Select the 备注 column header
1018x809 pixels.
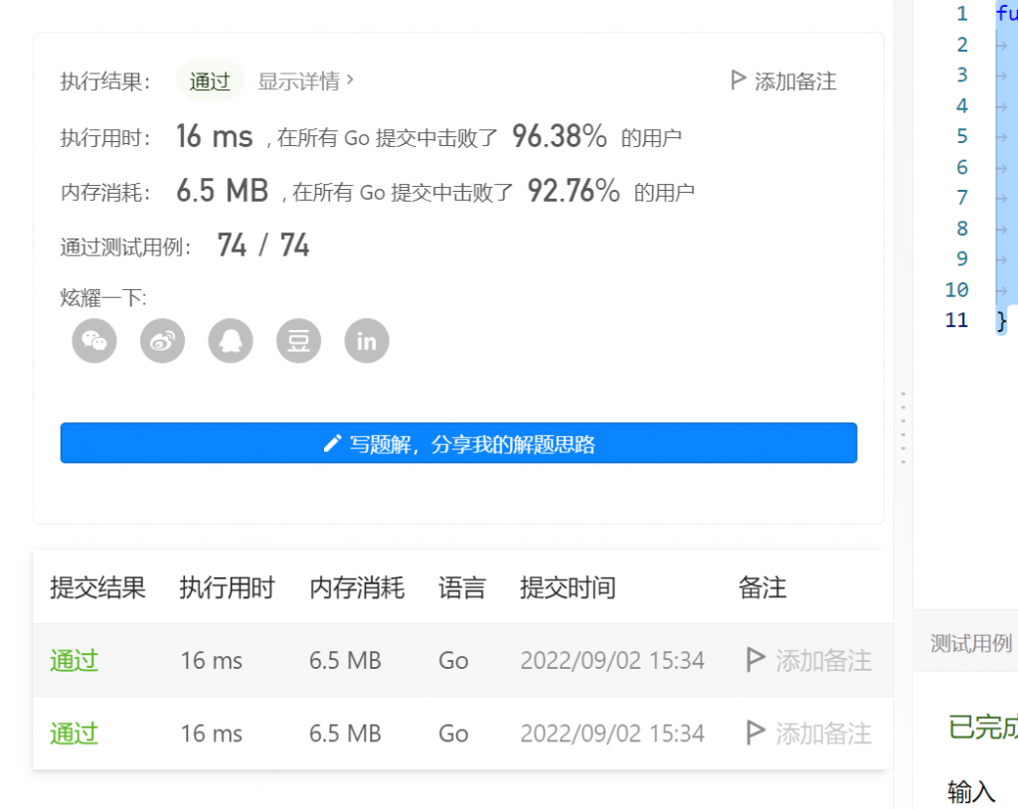click(x=762, y=587)
